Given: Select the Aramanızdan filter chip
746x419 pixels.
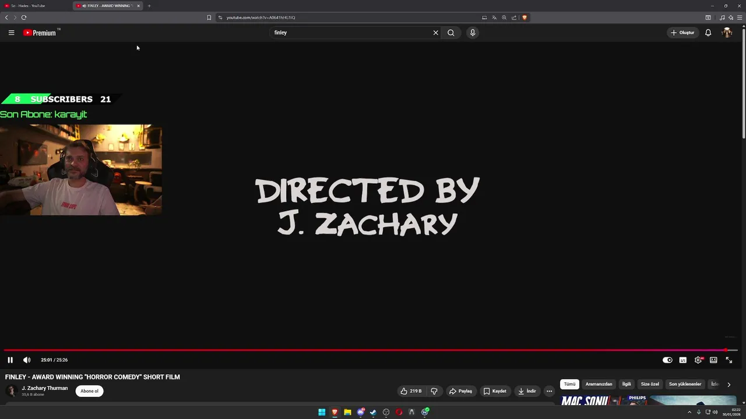Looking at the screenshot, I should pos(599,384).
